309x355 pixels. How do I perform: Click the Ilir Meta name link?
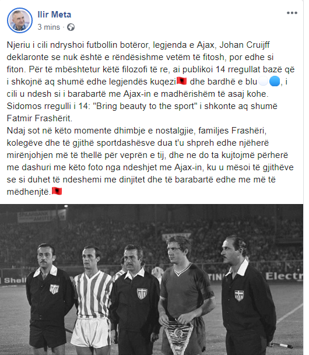pyautogui.click(x=54, y=15)
